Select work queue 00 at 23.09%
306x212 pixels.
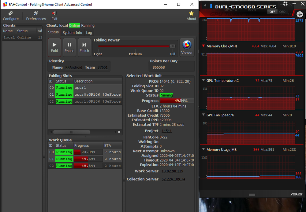pyautogui.click(x=85, y=152)
